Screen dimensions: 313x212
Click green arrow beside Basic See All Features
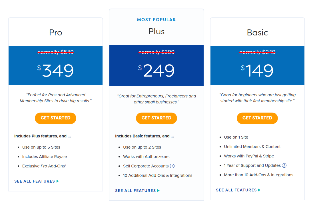coord(259,190)
